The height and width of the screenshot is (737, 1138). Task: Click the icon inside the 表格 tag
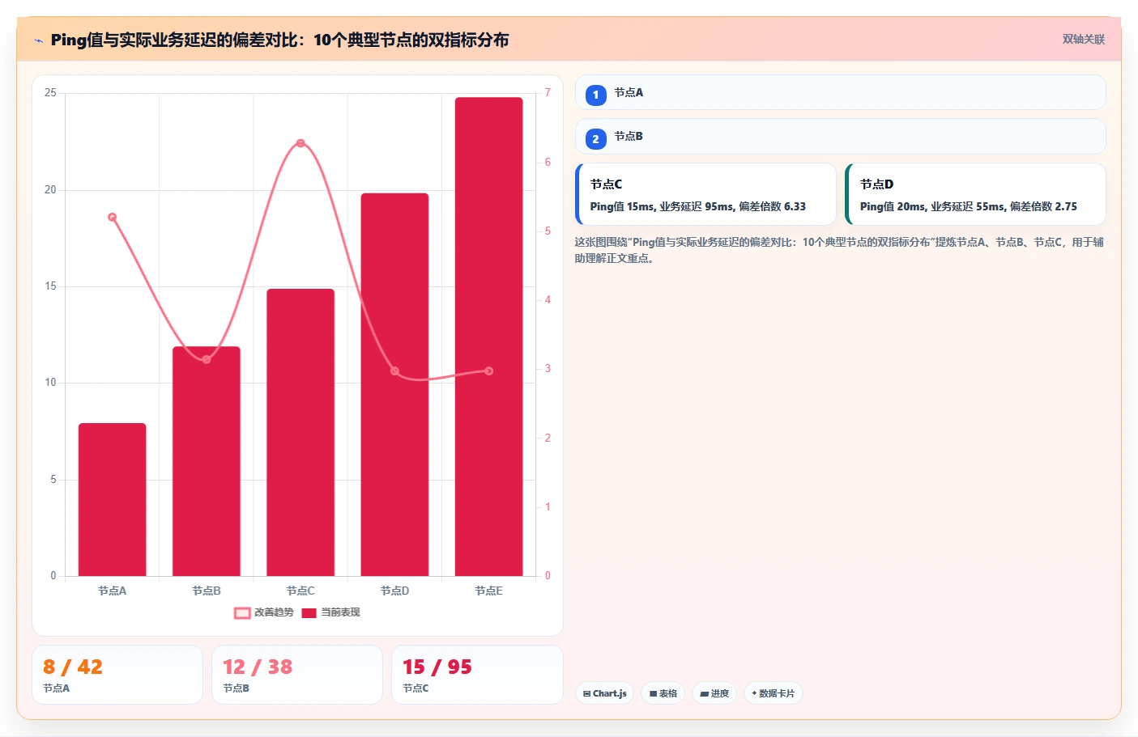tap(653, 693)
